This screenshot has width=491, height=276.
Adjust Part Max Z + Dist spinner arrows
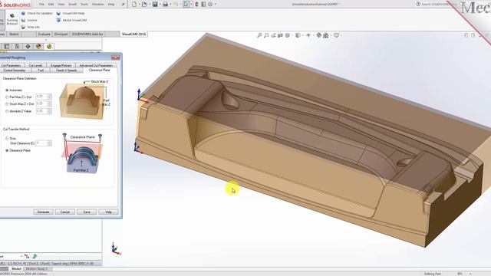click(x=49, y=97)
